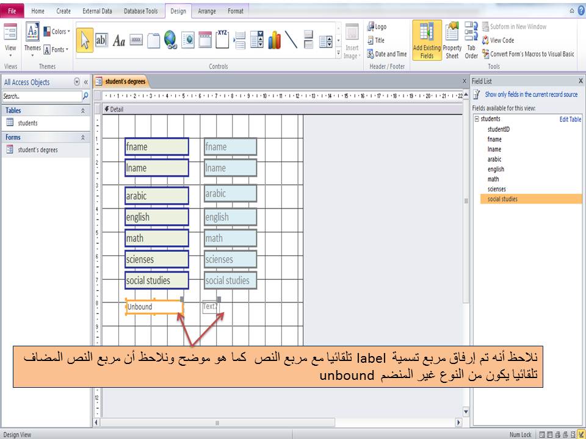Select the Text Box control tool
586x439 pixels.
(x=102, y=40)
